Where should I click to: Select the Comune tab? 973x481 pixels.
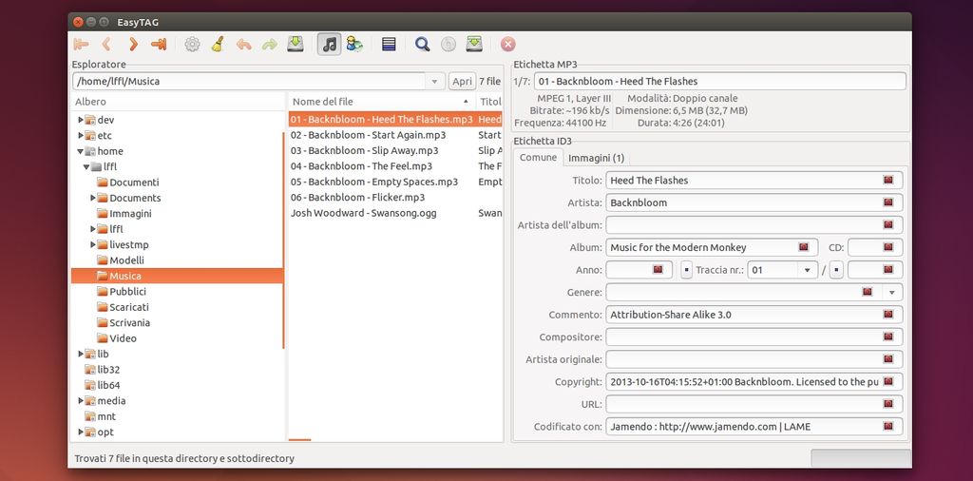tap(538, 158)
